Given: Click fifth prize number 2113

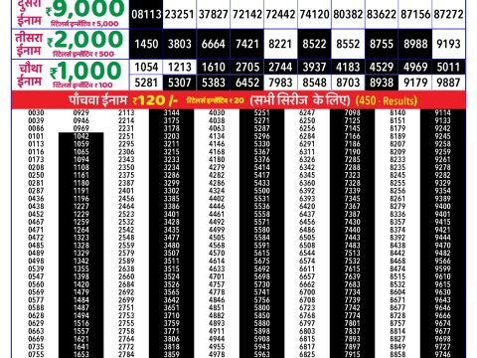Looking at the screenshot, I should pos(126,113).
